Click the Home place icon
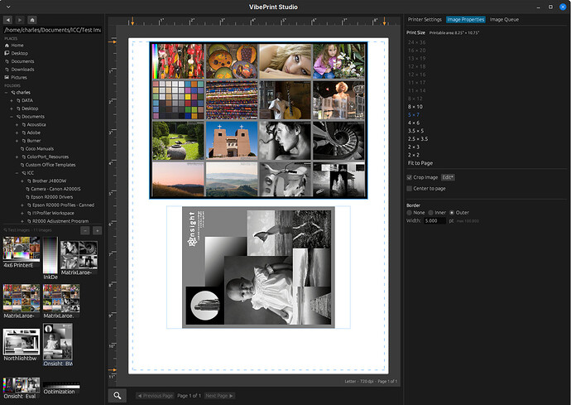Viewport: 571px width, 405px height. [x=7, y=46]
